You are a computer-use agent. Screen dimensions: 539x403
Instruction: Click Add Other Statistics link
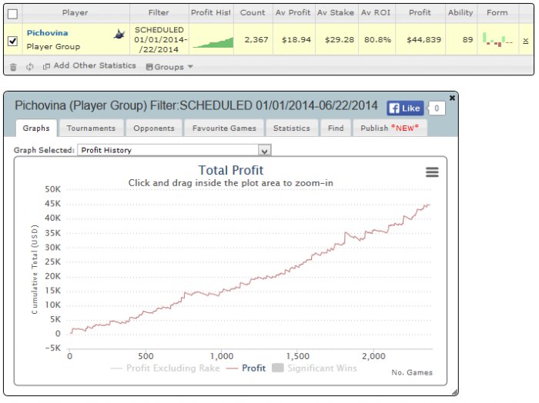[89, 65]
